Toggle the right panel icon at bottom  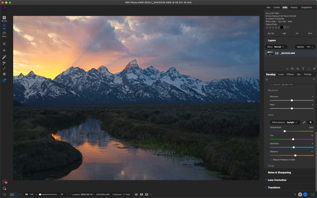click(312, 195)
